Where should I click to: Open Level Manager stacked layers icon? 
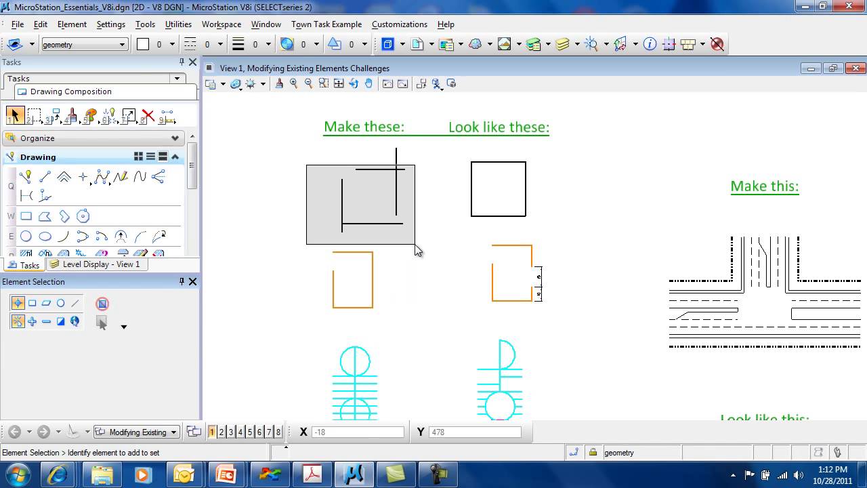tap(534, 44)
